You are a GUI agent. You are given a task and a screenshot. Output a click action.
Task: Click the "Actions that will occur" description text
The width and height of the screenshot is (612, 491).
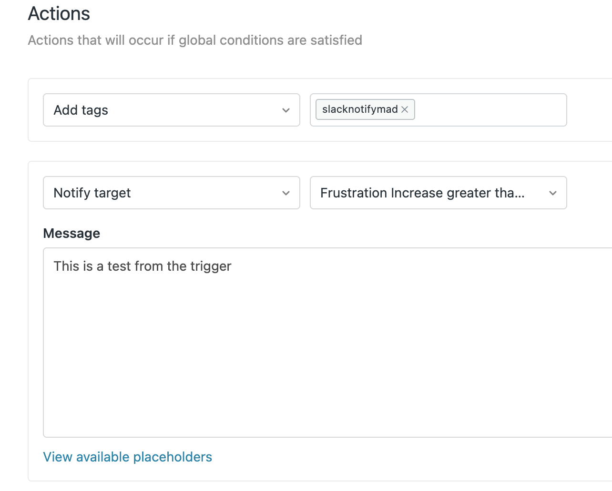pos(195,40)
